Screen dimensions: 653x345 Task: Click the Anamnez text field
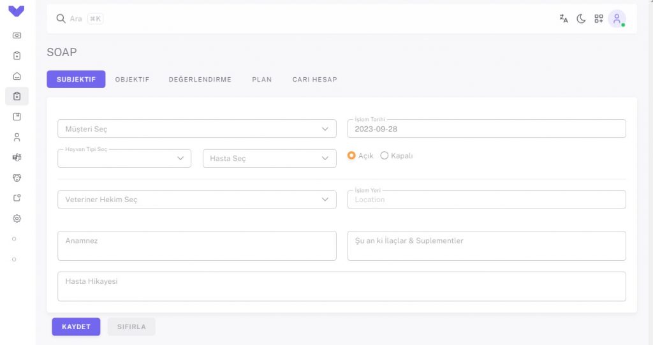(x=197, y=246)
